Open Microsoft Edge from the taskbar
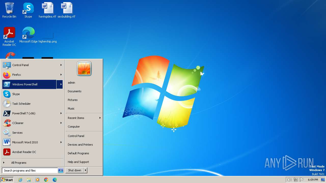 point(55,180)
